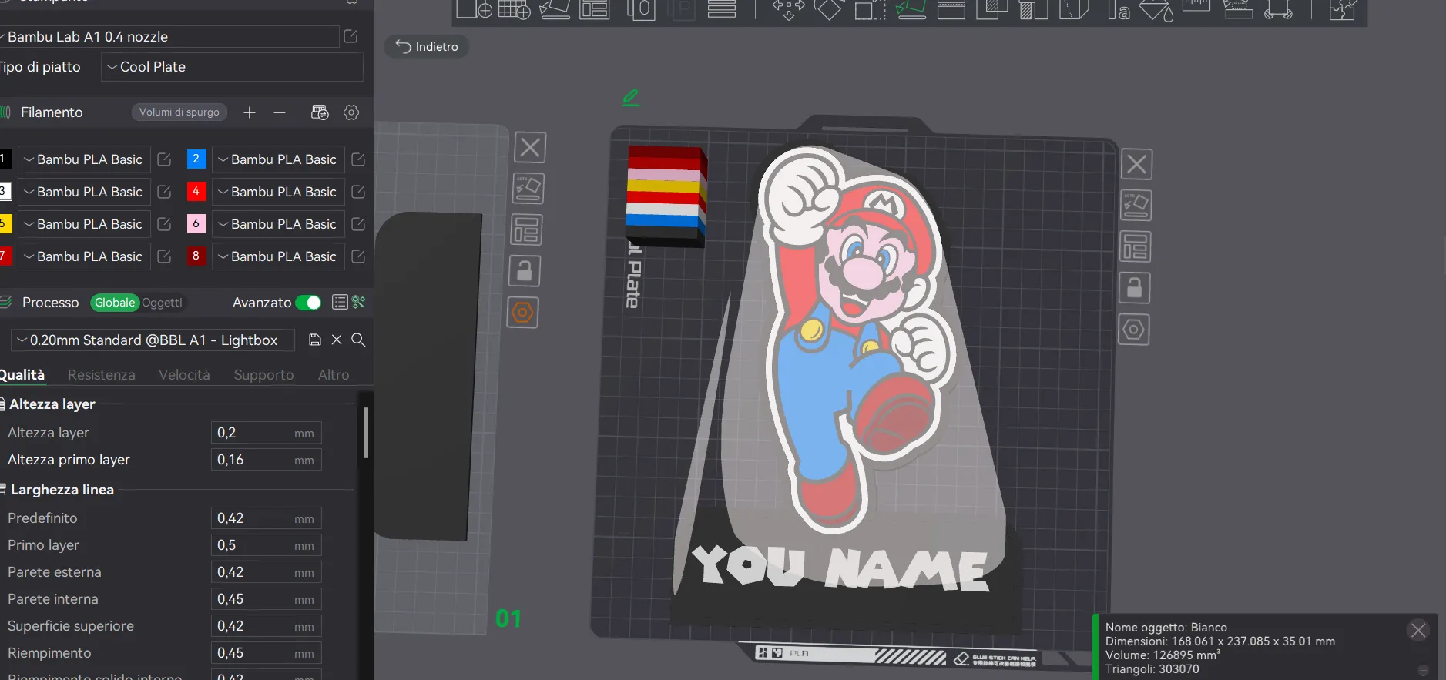The width and height of the screenshot is (1446, 680).
Task: Select the Support painting tool
Action: 1033,9
